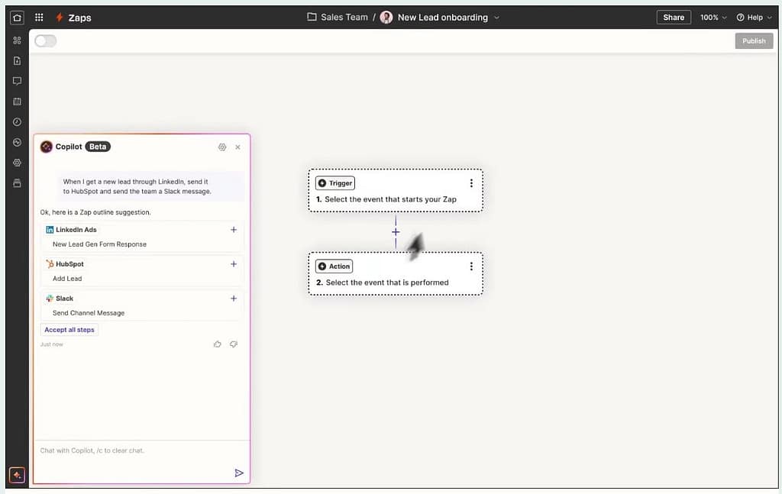This screenshot has height=494, width=782.
Task: Open the apps grid launcher
Action: coord(39,17)
